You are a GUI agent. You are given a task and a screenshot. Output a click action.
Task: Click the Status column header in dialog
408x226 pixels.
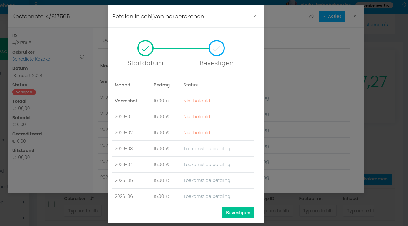[190, 85]
